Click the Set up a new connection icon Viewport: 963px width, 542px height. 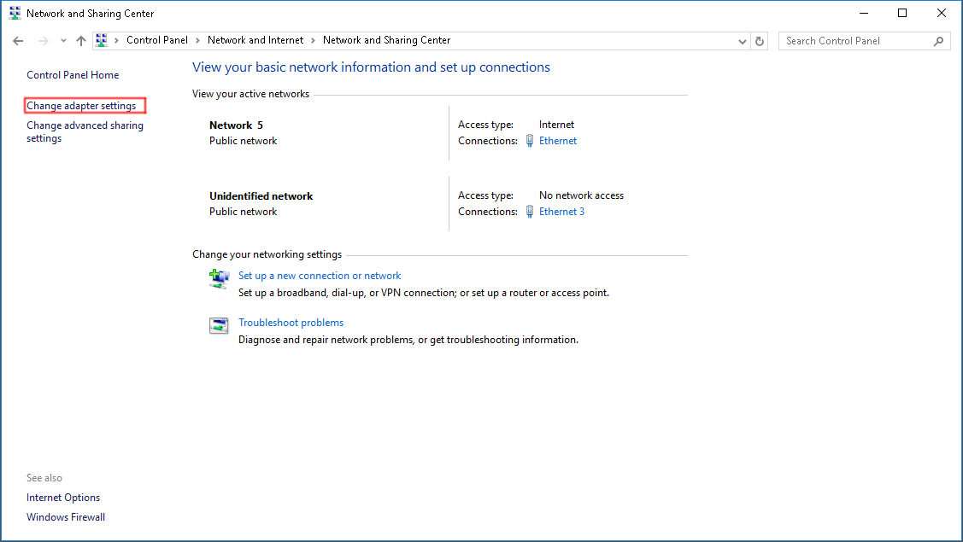[x=220, y=279]
